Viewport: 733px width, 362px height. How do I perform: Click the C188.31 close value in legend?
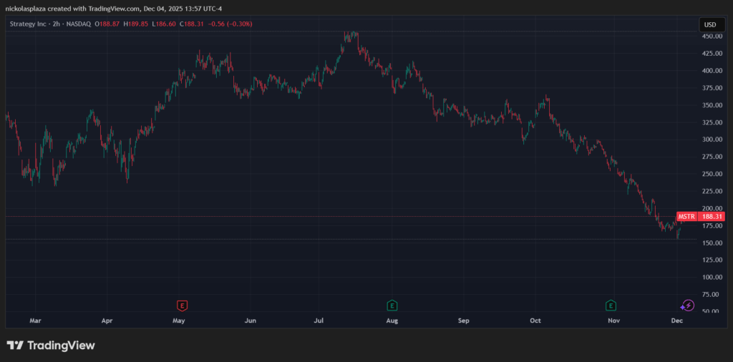(191, 24)
